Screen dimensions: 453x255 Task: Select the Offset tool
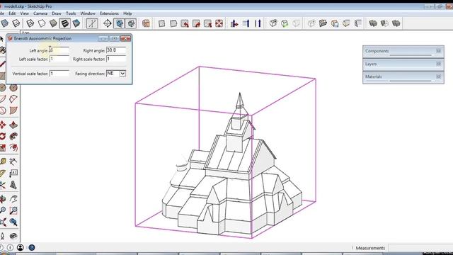[13, 148]
